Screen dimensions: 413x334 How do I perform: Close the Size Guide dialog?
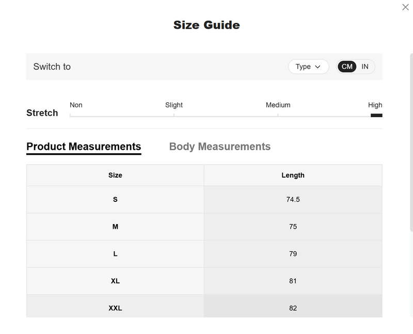405,7
